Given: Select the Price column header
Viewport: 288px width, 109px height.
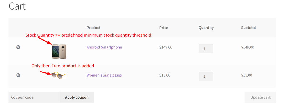Looking at the screenshot, I should (164, 28).
